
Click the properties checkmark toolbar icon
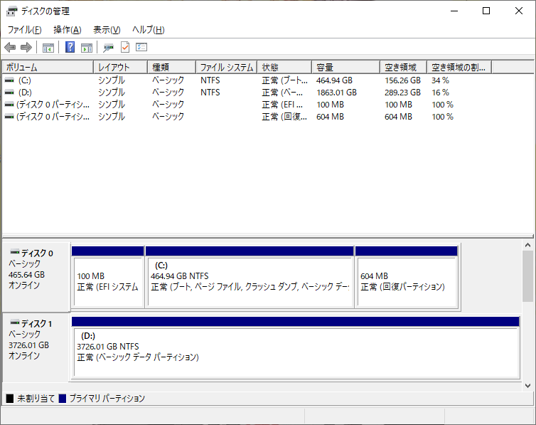tap(125, 48)
